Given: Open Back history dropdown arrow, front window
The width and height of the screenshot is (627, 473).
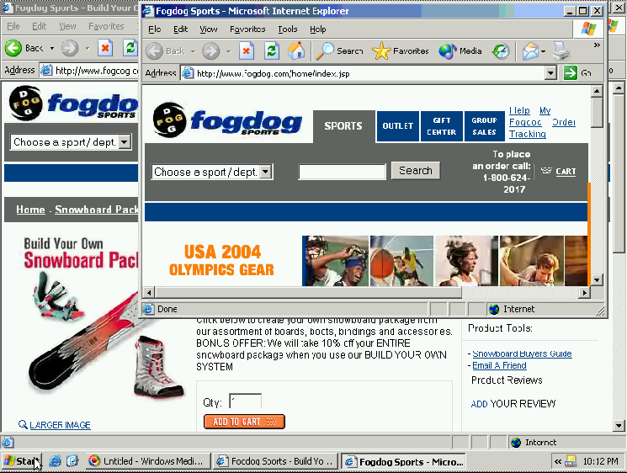Looking at the screenshot, I should pos(193,51).
